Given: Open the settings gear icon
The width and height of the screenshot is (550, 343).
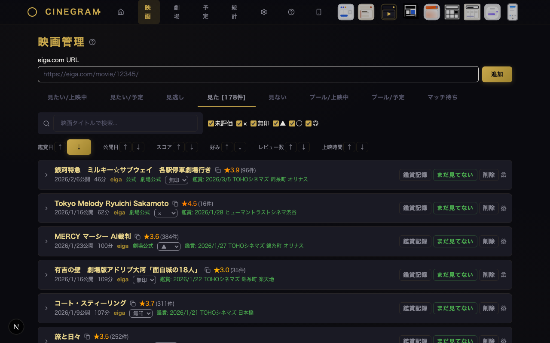Looking at the screenshot, I should click(x=264, y=12).
